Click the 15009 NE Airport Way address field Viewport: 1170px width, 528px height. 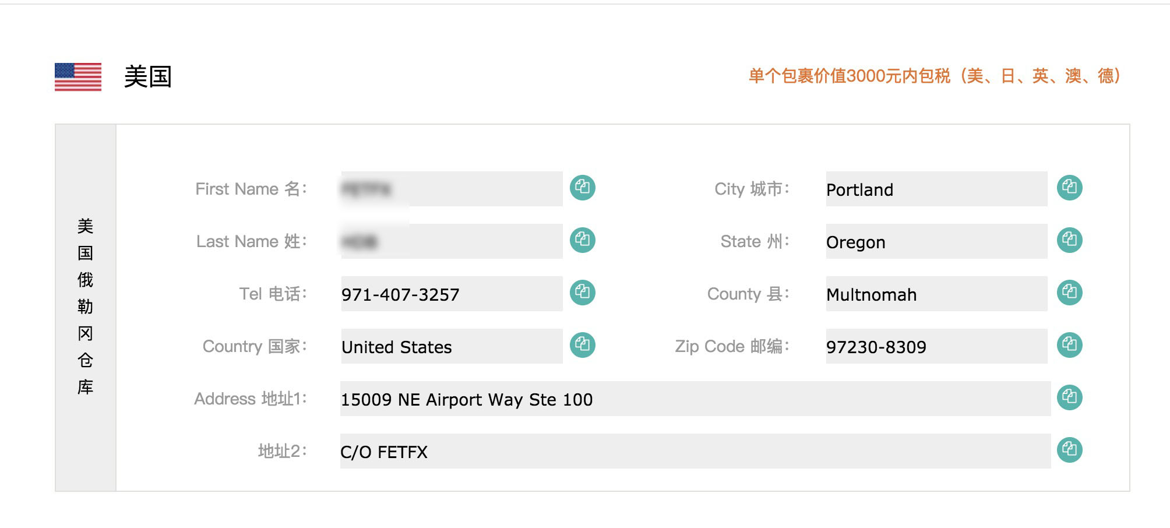[695, 399]
